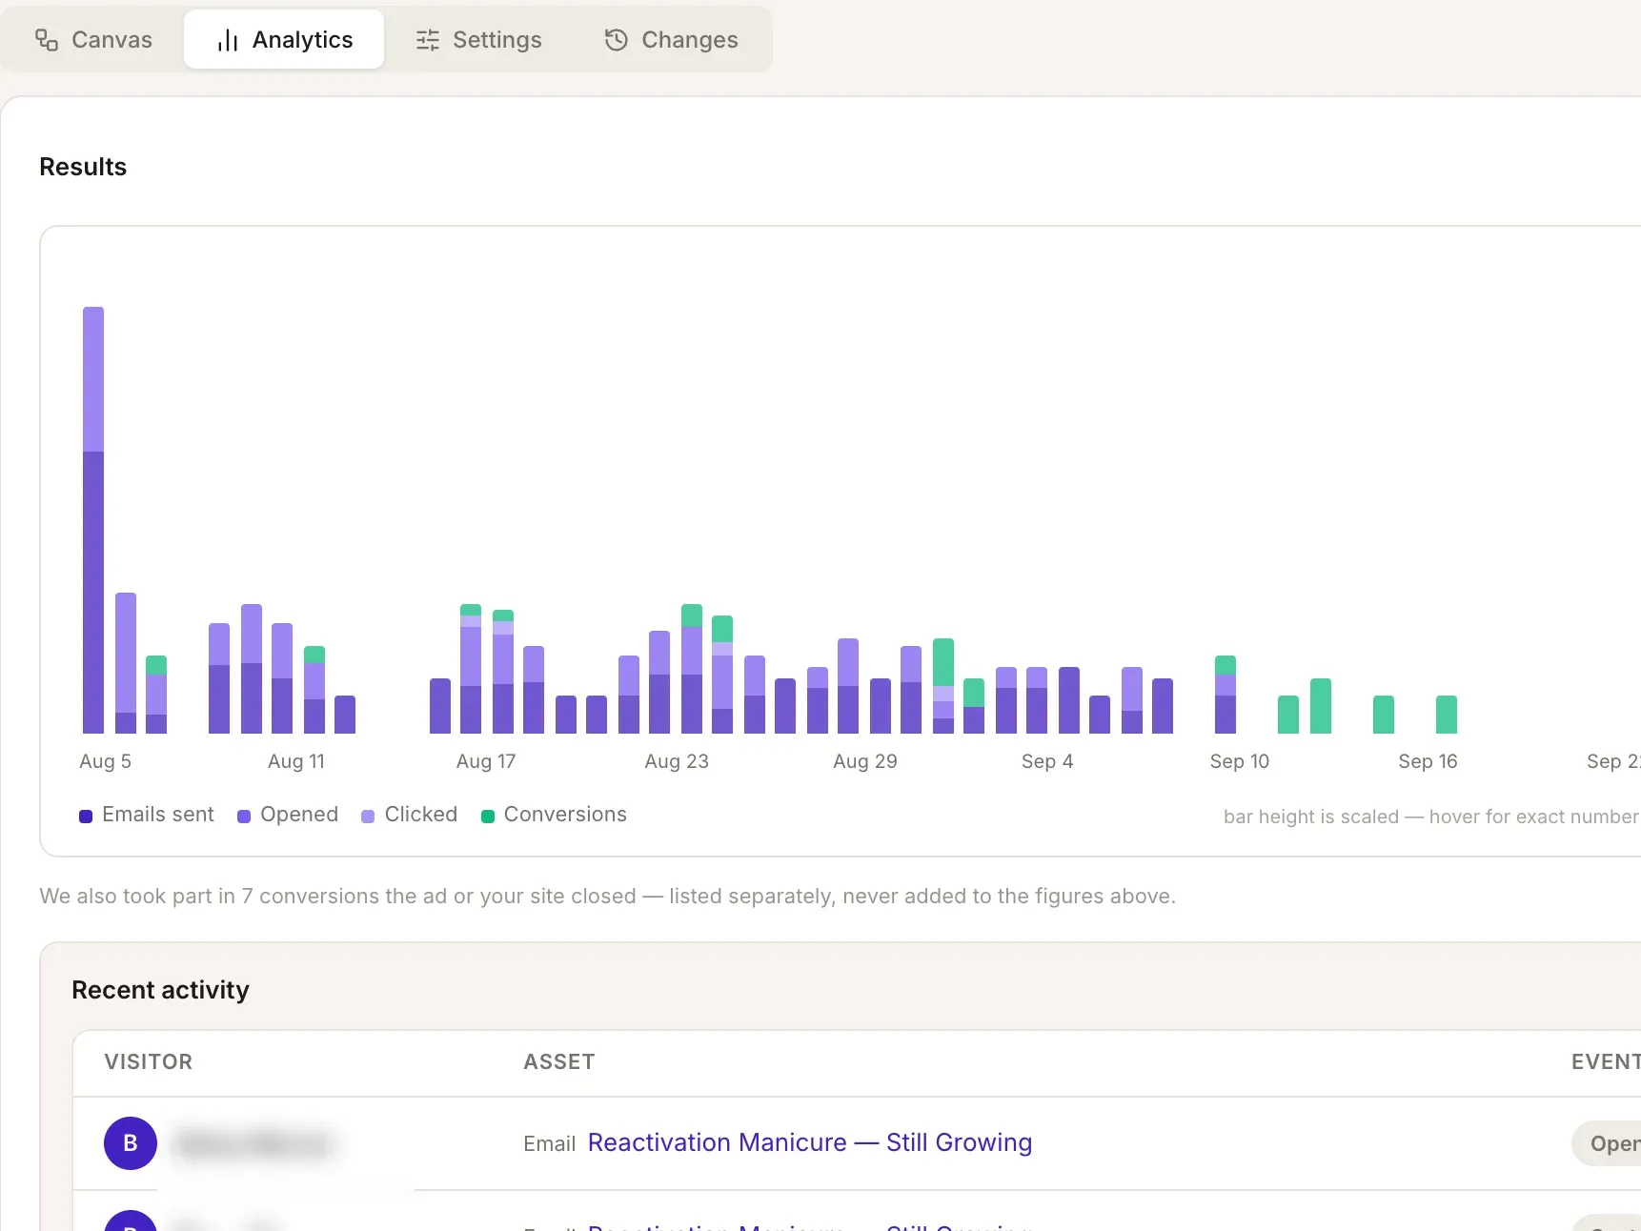Click the Email label in first row
Image resolution: width=1641 pixels, height=1231 pixels.
tap(550, 1143)
